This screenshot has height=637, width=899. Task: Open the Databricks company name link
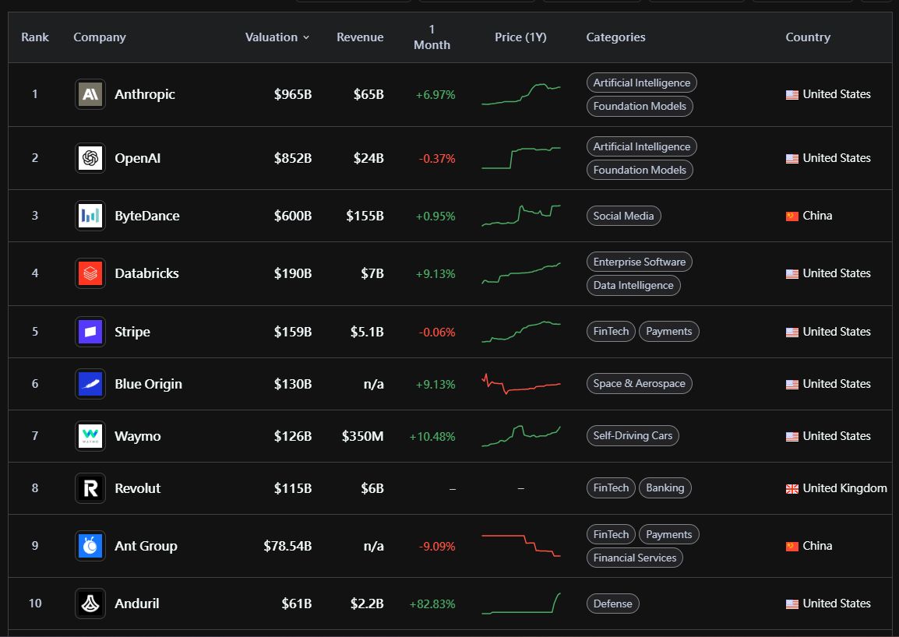[x=146, y=273]
